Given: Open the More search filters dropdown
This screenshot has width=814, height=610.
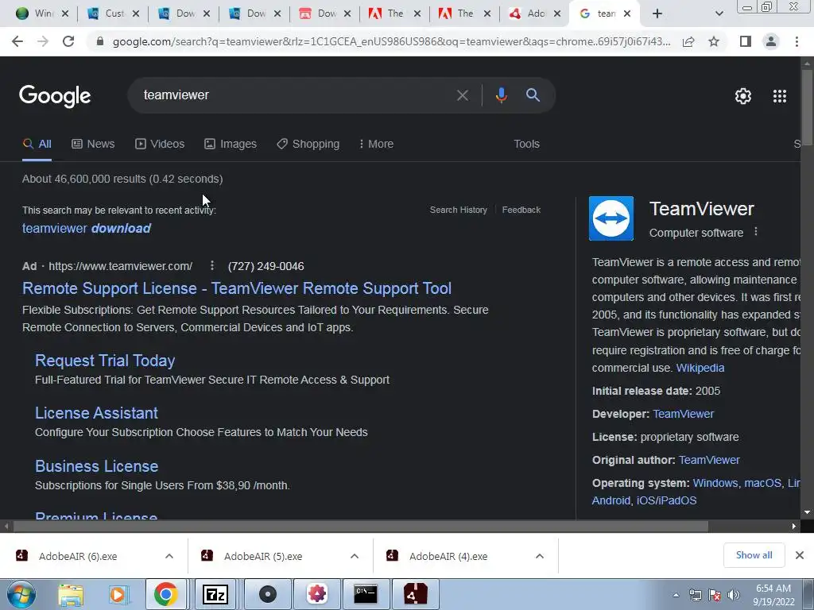Looking at the screenshot, I should point(376,144).
